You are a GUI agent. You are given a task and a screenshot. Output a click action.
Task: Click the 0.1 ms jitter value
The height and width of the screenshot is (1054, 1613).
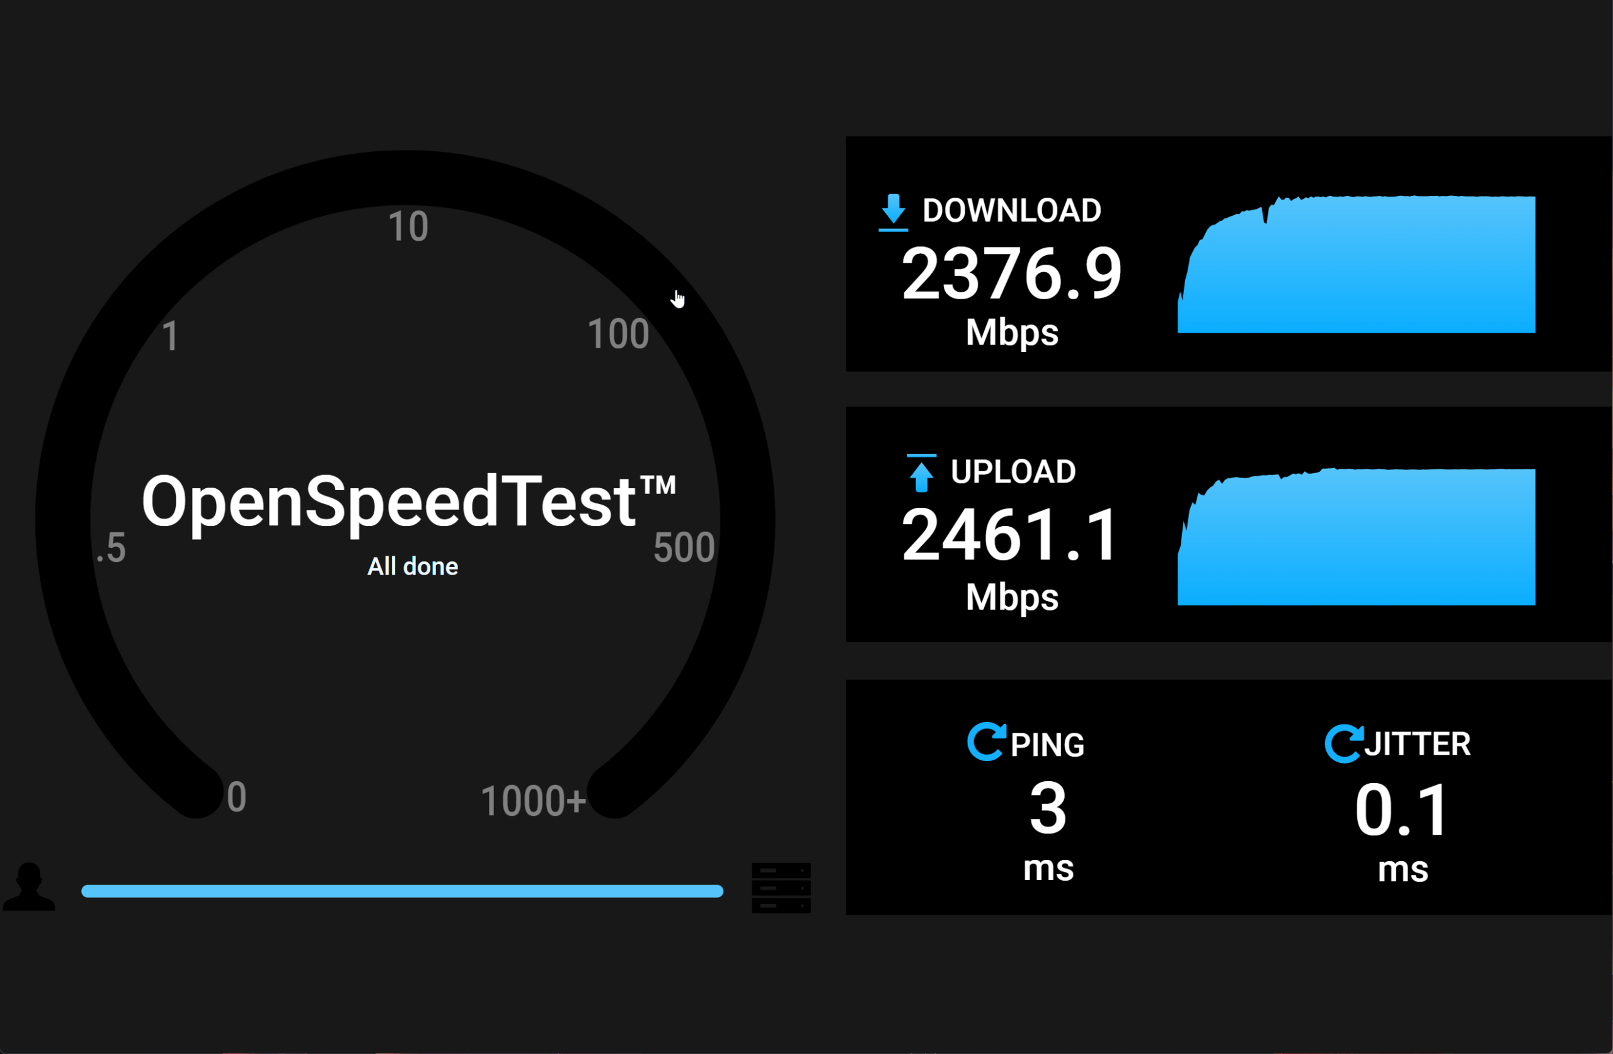(1402, 810)
